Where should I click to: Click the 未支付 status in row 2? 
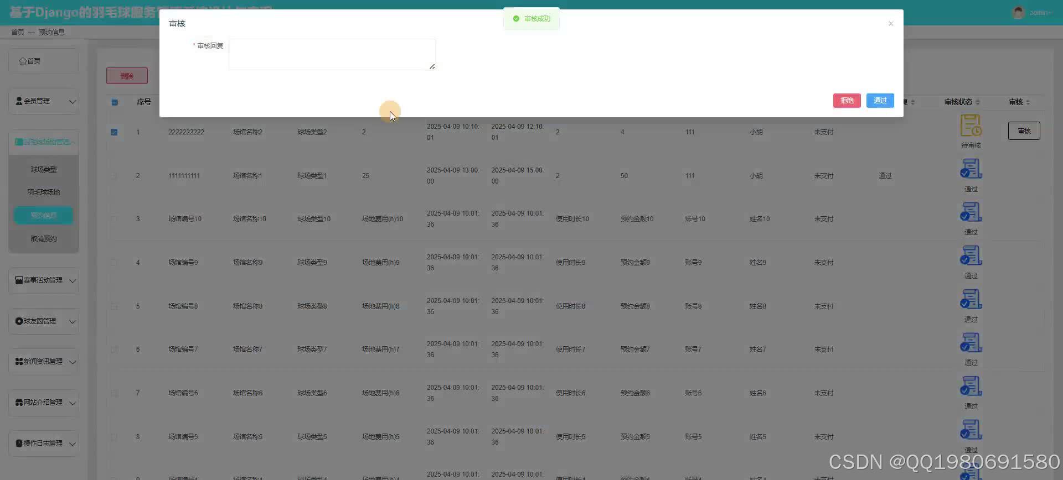pyautogui.click(x=823, y=176)
